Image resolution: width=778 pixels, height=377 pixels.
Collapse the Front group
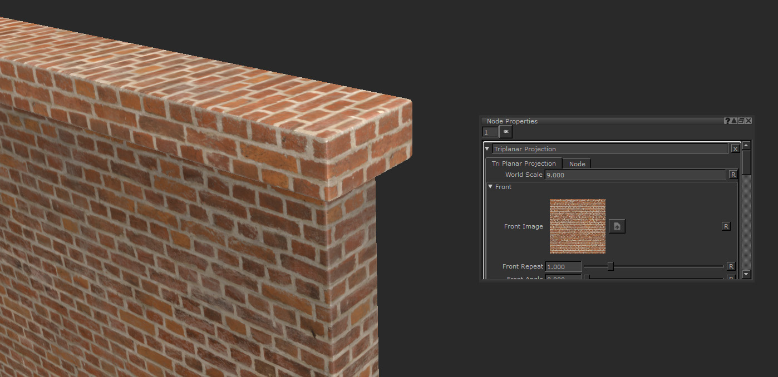[490, 187]
